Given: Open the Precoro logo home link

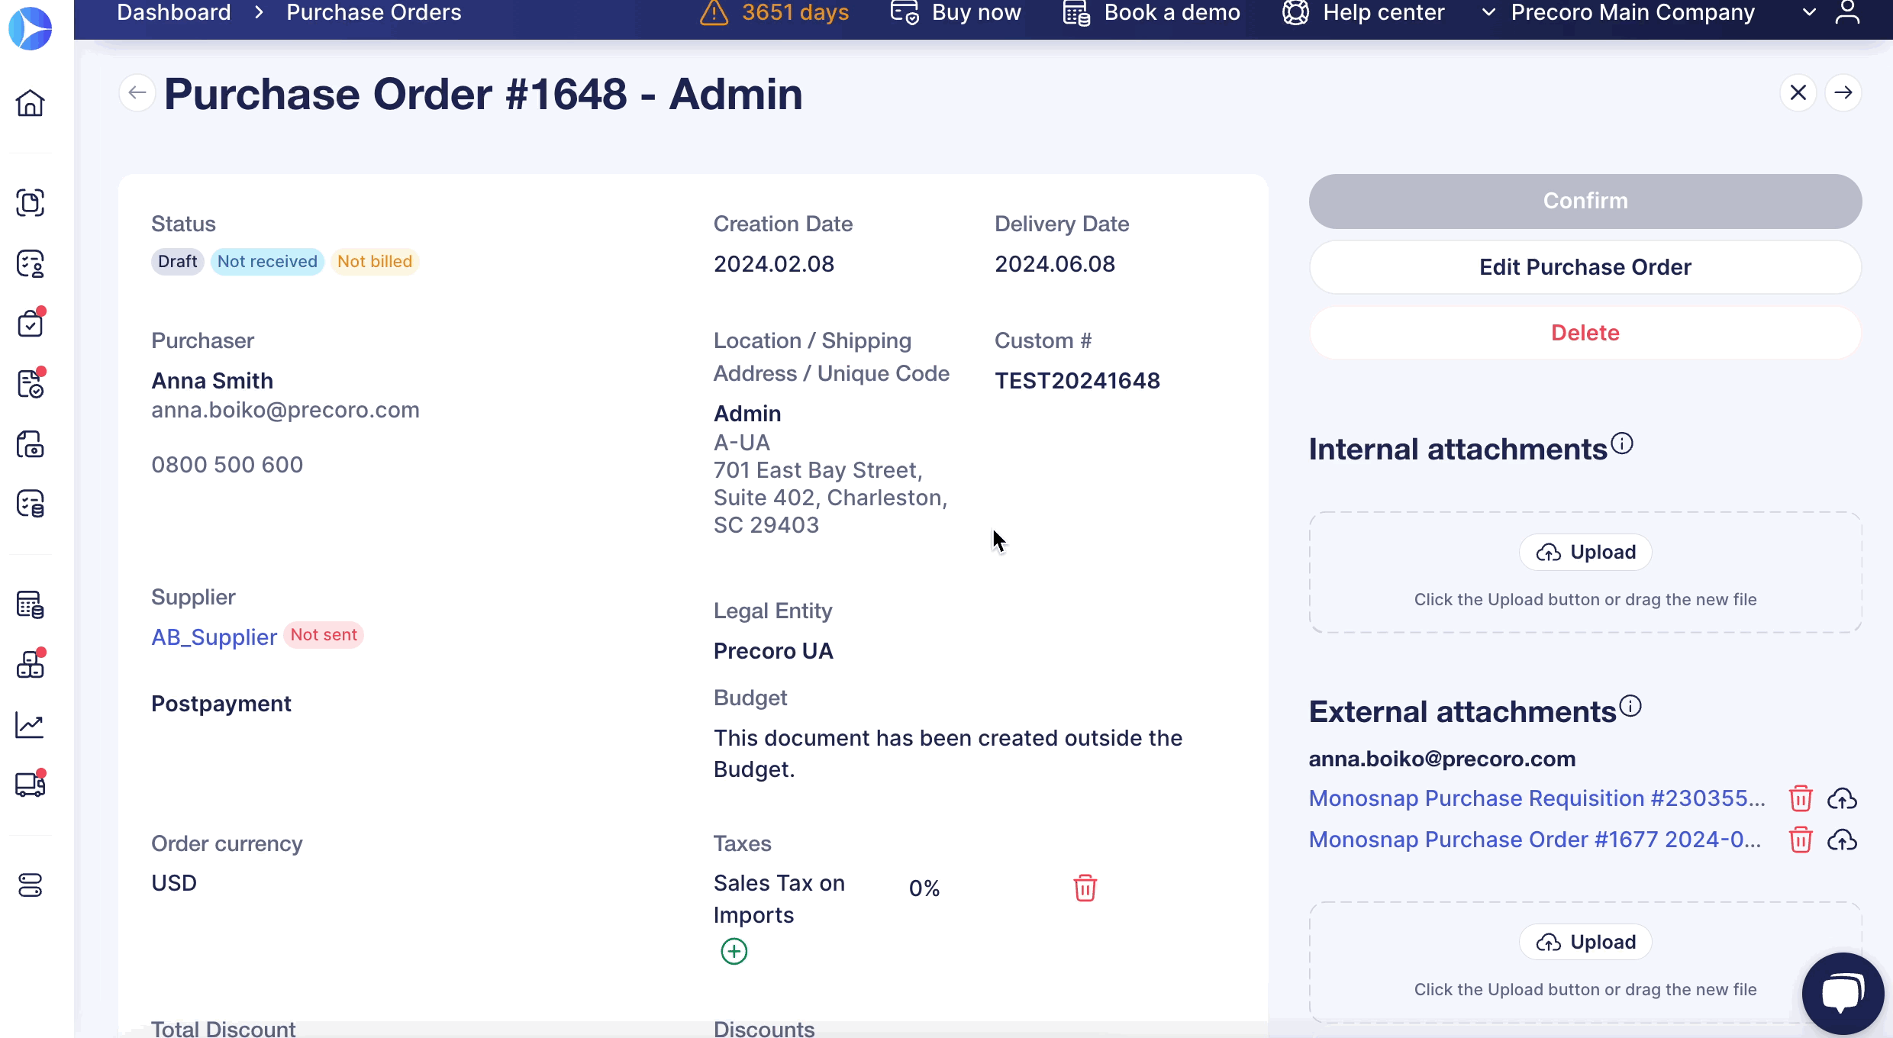Looking at the screenshot, I should tap(30, 28).
